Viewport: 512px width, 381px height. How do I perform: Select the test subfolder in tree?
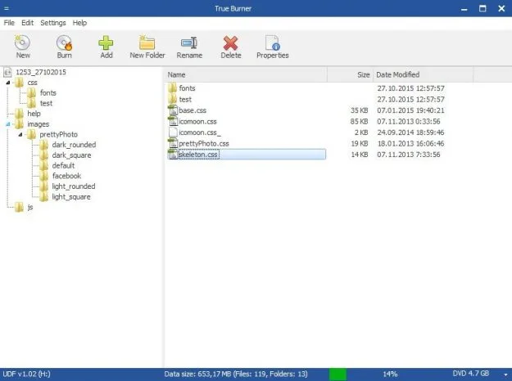pos(46,103)
